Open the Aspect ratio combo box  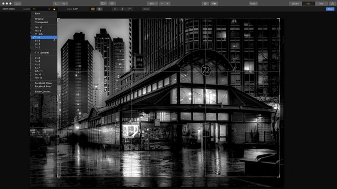point(41,9)
